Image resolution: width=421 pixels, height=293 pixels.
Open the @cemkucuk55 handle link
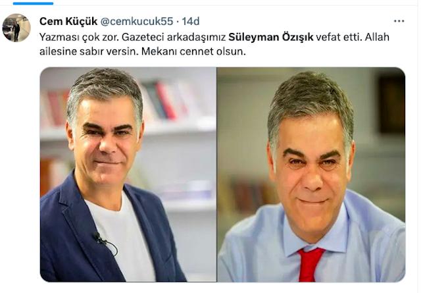point(137,21)
